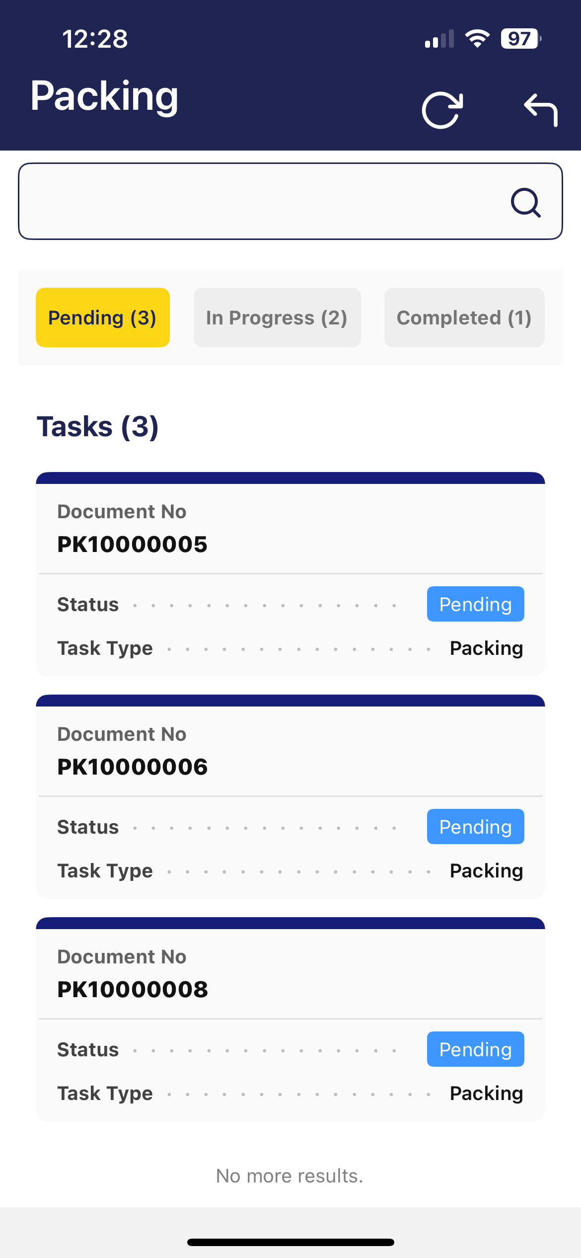Tap Pending badge on PK10000006
The height and width of the screenshot is (1258, 581).
[475, 827]
